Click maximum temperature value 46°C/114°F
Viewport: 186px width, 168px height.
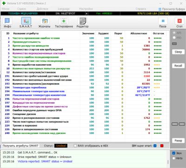(x=143, y=95)
